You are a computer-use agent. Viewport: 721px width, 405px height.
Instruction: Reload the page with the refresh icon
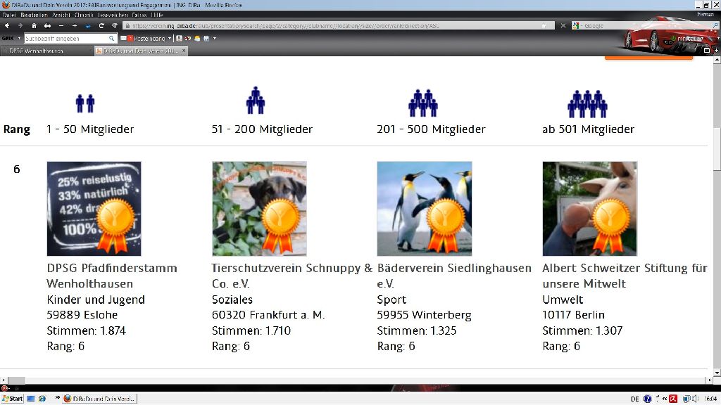[101, 26]
